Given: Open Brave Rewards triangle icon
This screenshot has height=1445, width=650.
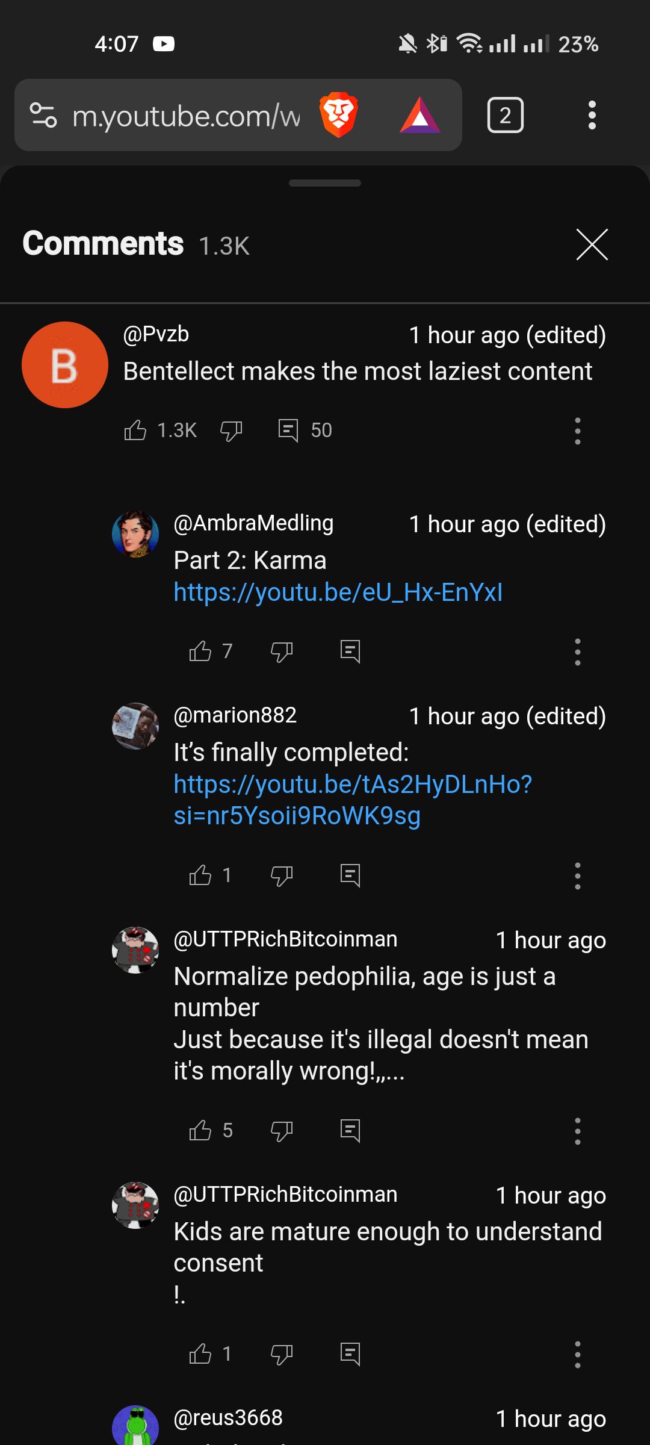Looking at the screenshot, I should [x=419, y=114].
